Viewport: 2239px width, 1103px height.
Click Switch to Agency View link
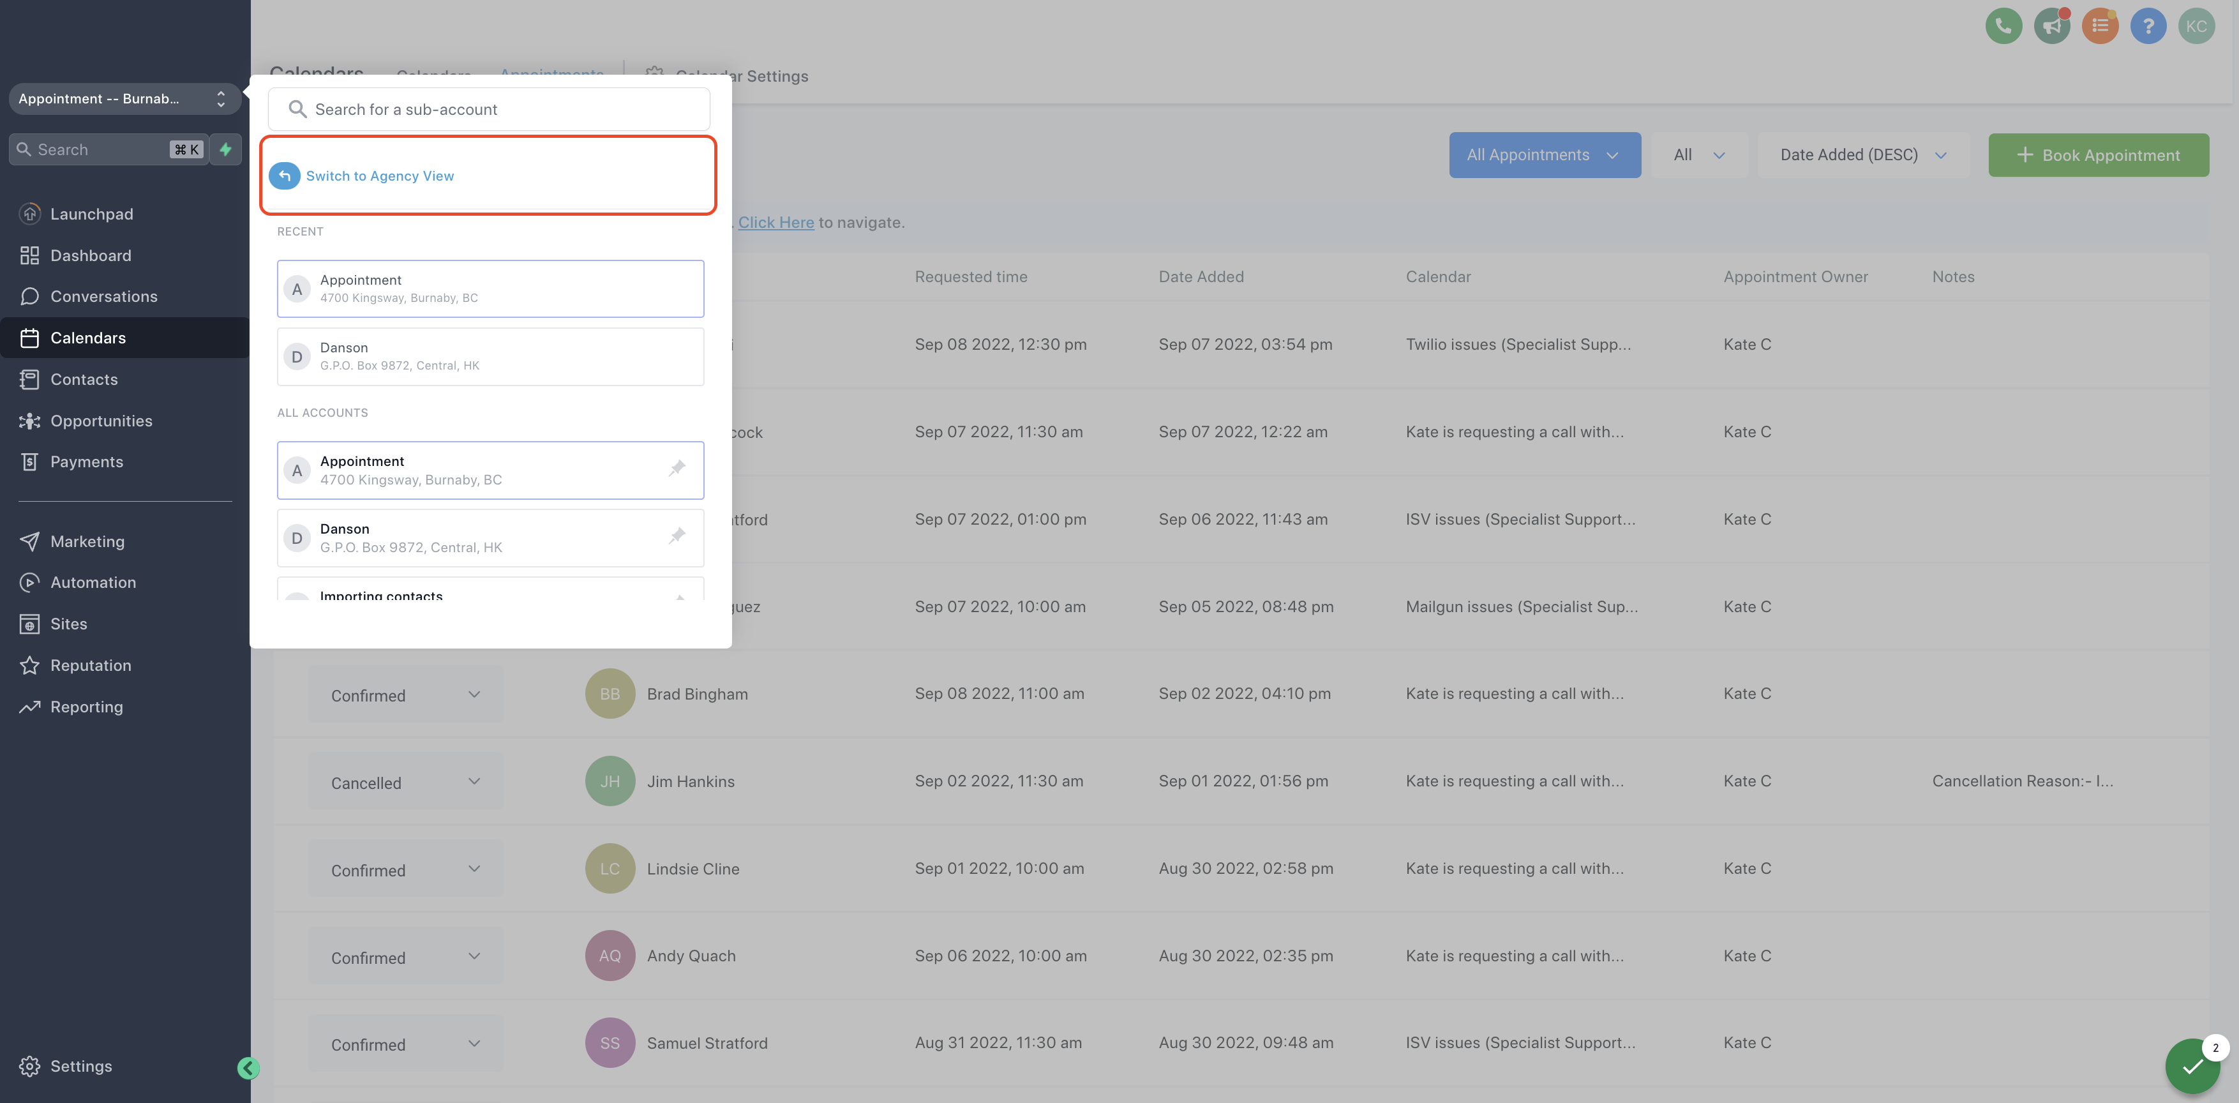click(380, 176)
